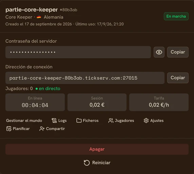Image resolution: width=194 pixels, height=174 pixels.
Task: Reveal the server password with eye icon
Action: point(159,52)
